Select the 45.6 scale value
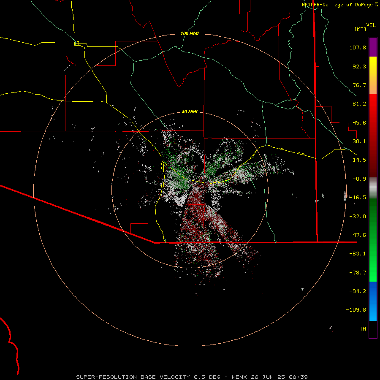The width and height of the screenshot is (380, 380). coord(359,122)
